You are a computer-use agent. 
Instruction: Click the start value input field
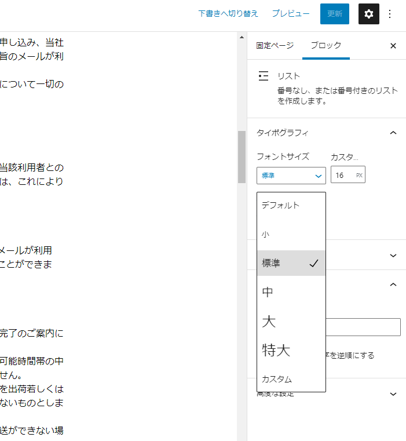(363, 327)
